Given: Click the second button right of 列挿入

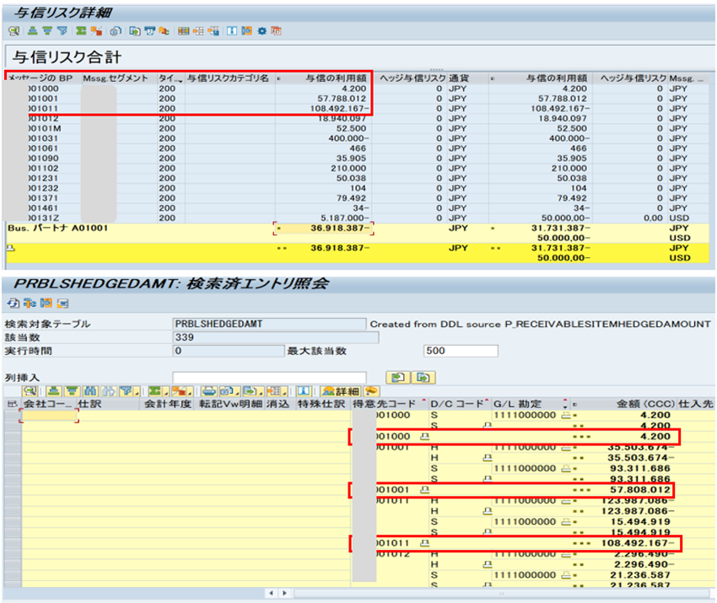Looking at the screenshot, I should click(423, 378).
